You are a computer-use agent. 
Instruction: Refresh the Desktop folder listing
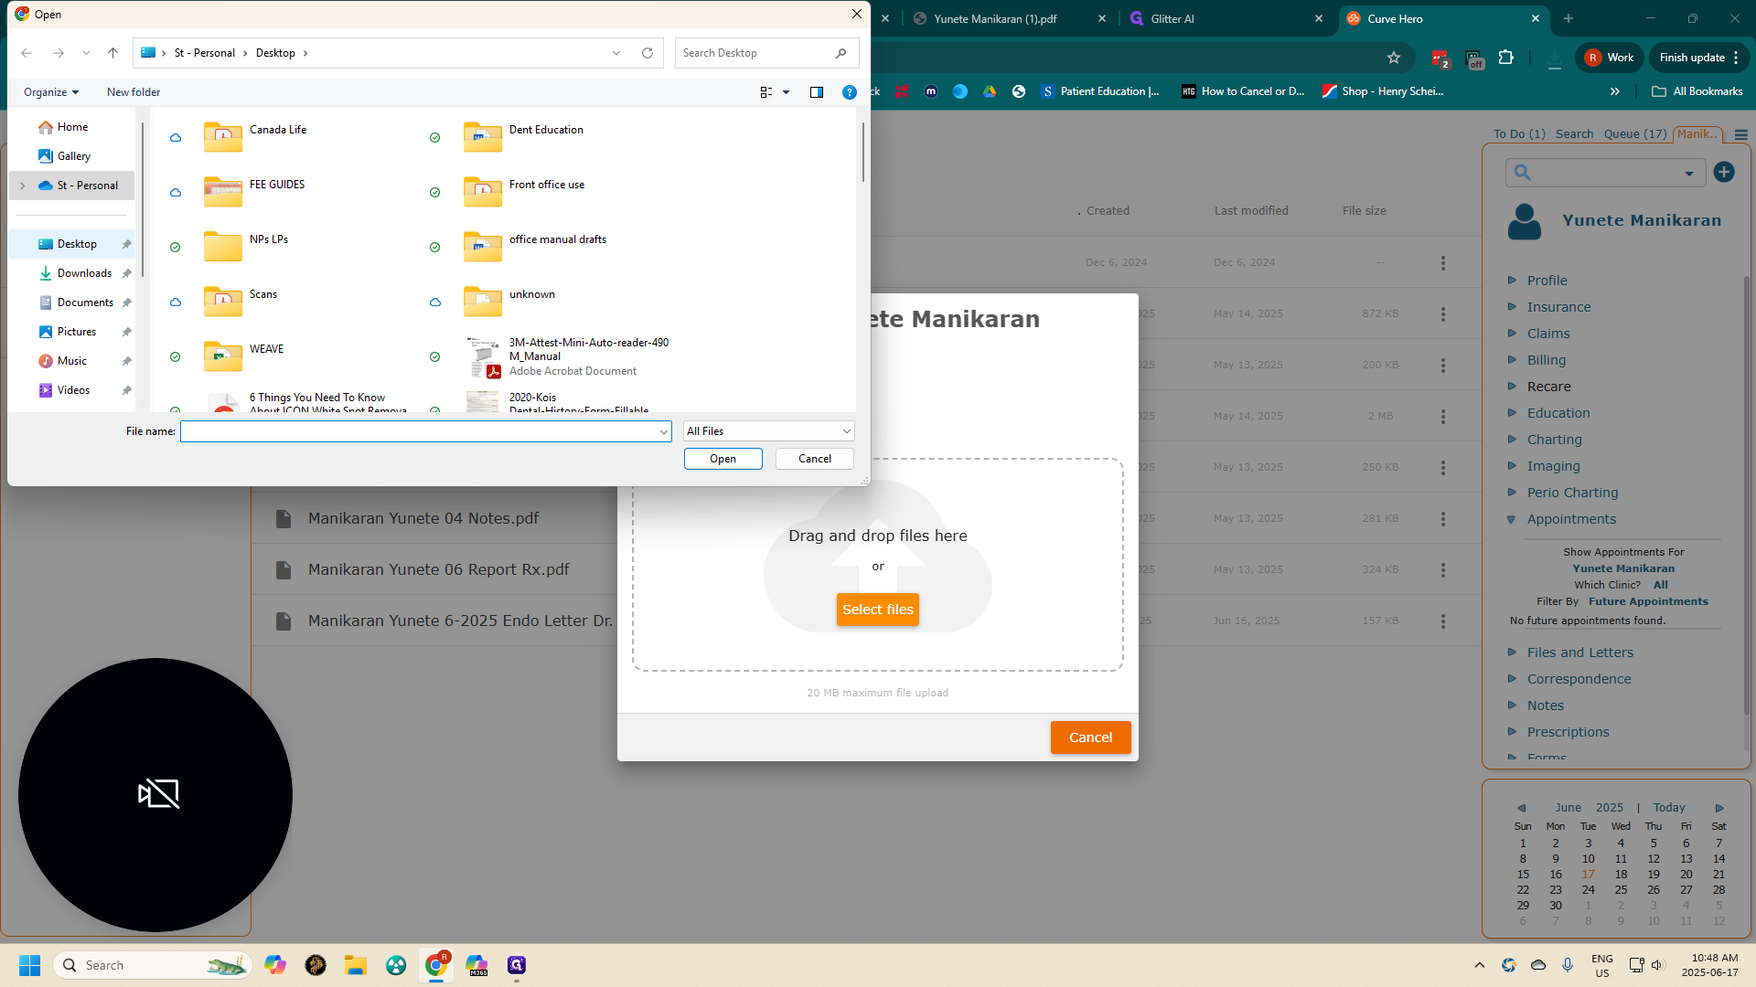point(648,53)
